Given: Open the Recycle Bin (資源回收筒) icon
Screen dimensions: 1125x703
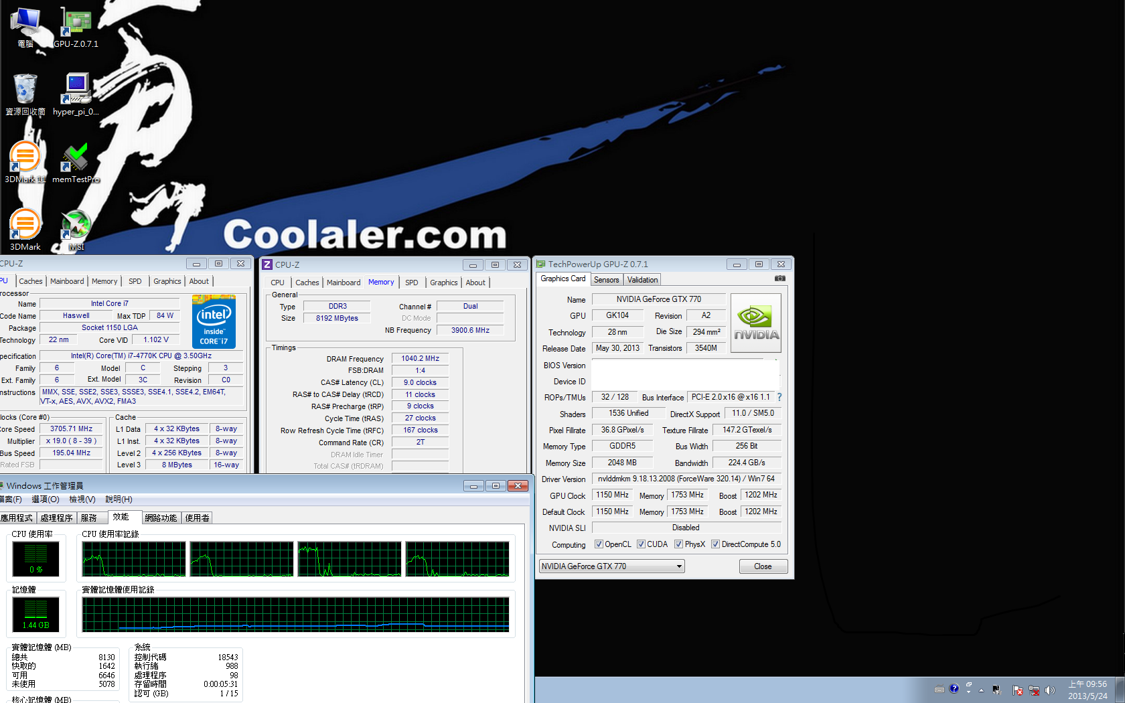Looking at the screenshot, I should [x=25, y=94].
